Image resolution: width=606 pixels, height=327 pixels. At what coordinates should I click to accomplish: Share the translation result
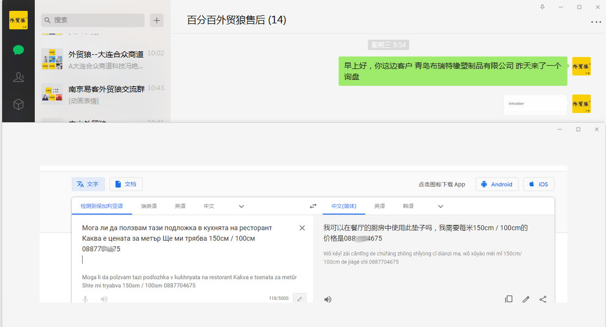coord(542,299)
